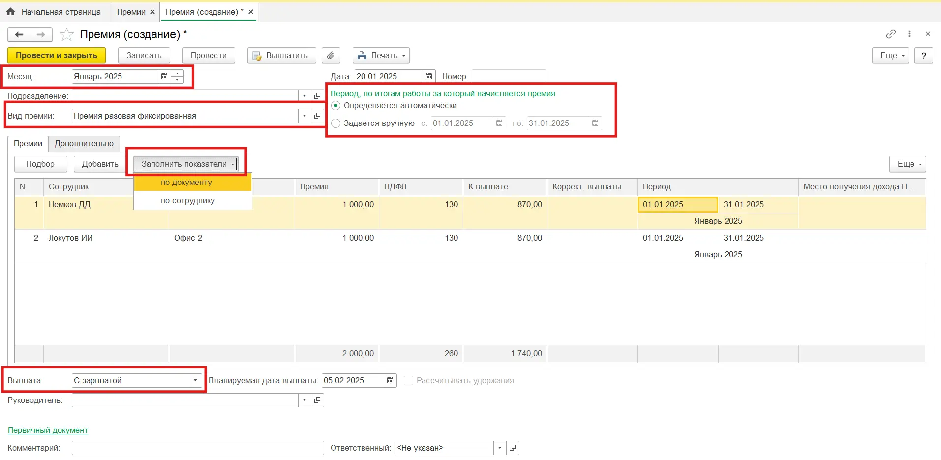Expand the Выплата dropdown list
The height and width of the screenshot is (460, 941).
click(x=195, y=381)
